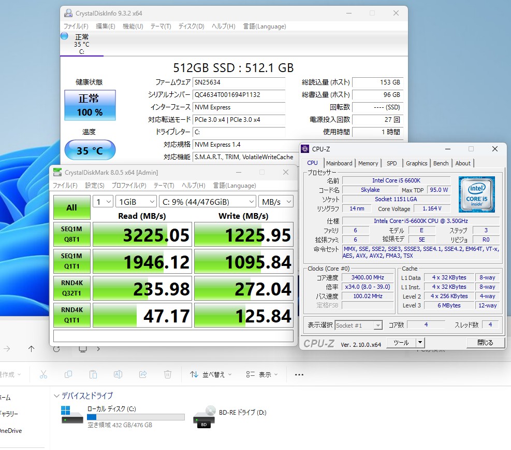Click the All benchmark button
The height and width of the screenshot is (450, 511).
point(71,207)
